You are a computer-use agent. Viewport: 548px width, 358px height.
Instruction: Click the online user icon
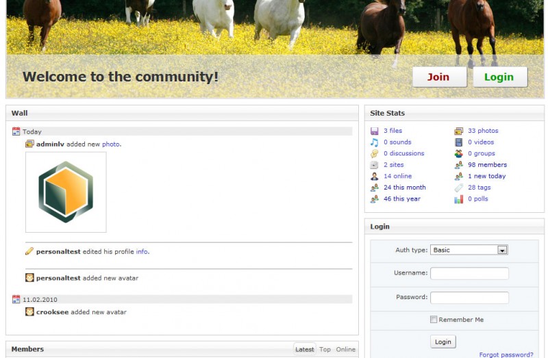pos(374,177)
